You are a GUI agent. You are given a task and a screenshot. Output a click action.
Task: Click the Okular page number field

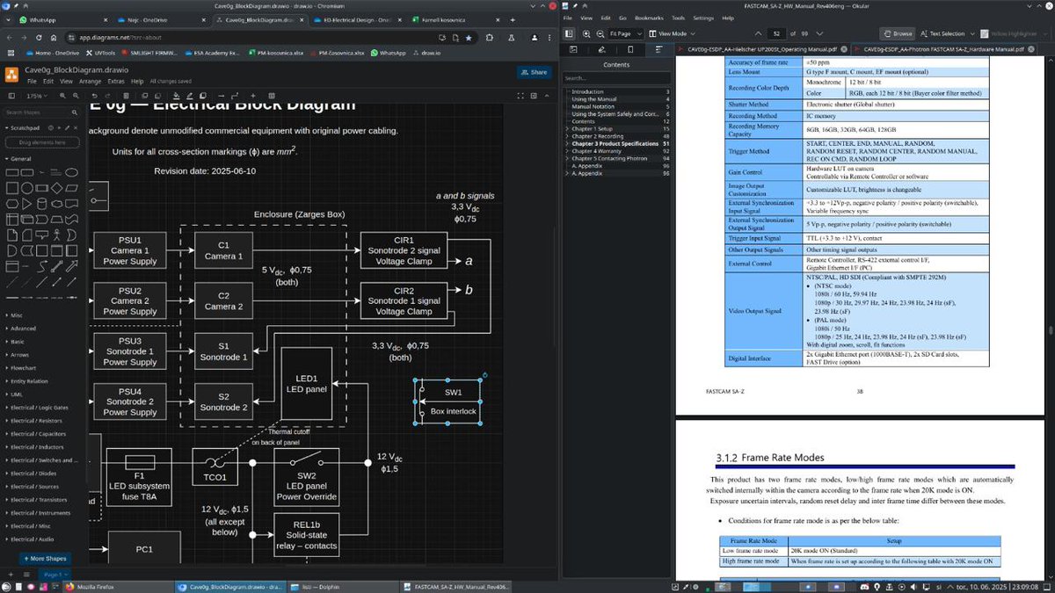pos(777,33)
